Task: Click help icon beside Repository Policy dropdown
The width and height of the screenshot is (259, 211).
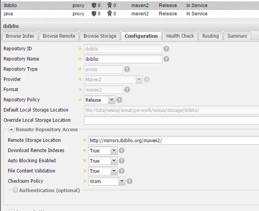Action: pyautogui.click(x=119, y=100)
